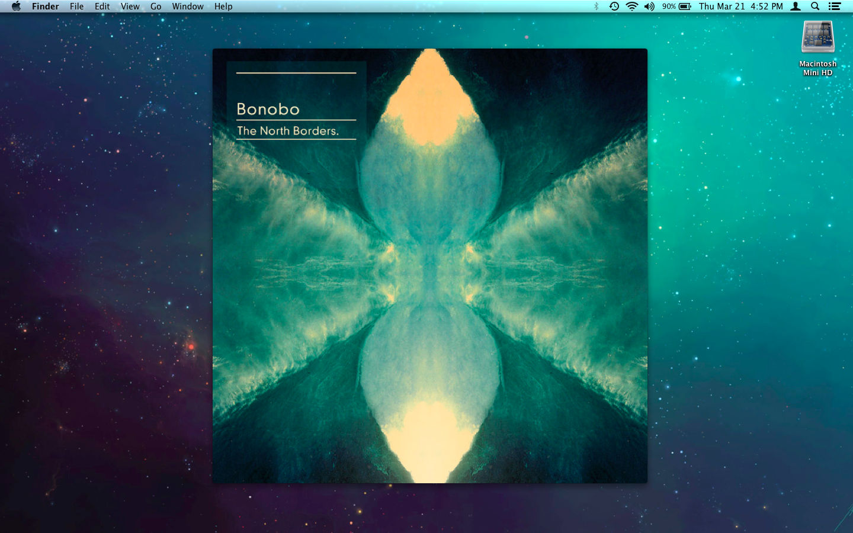Open the Help menu

(223, 7)
